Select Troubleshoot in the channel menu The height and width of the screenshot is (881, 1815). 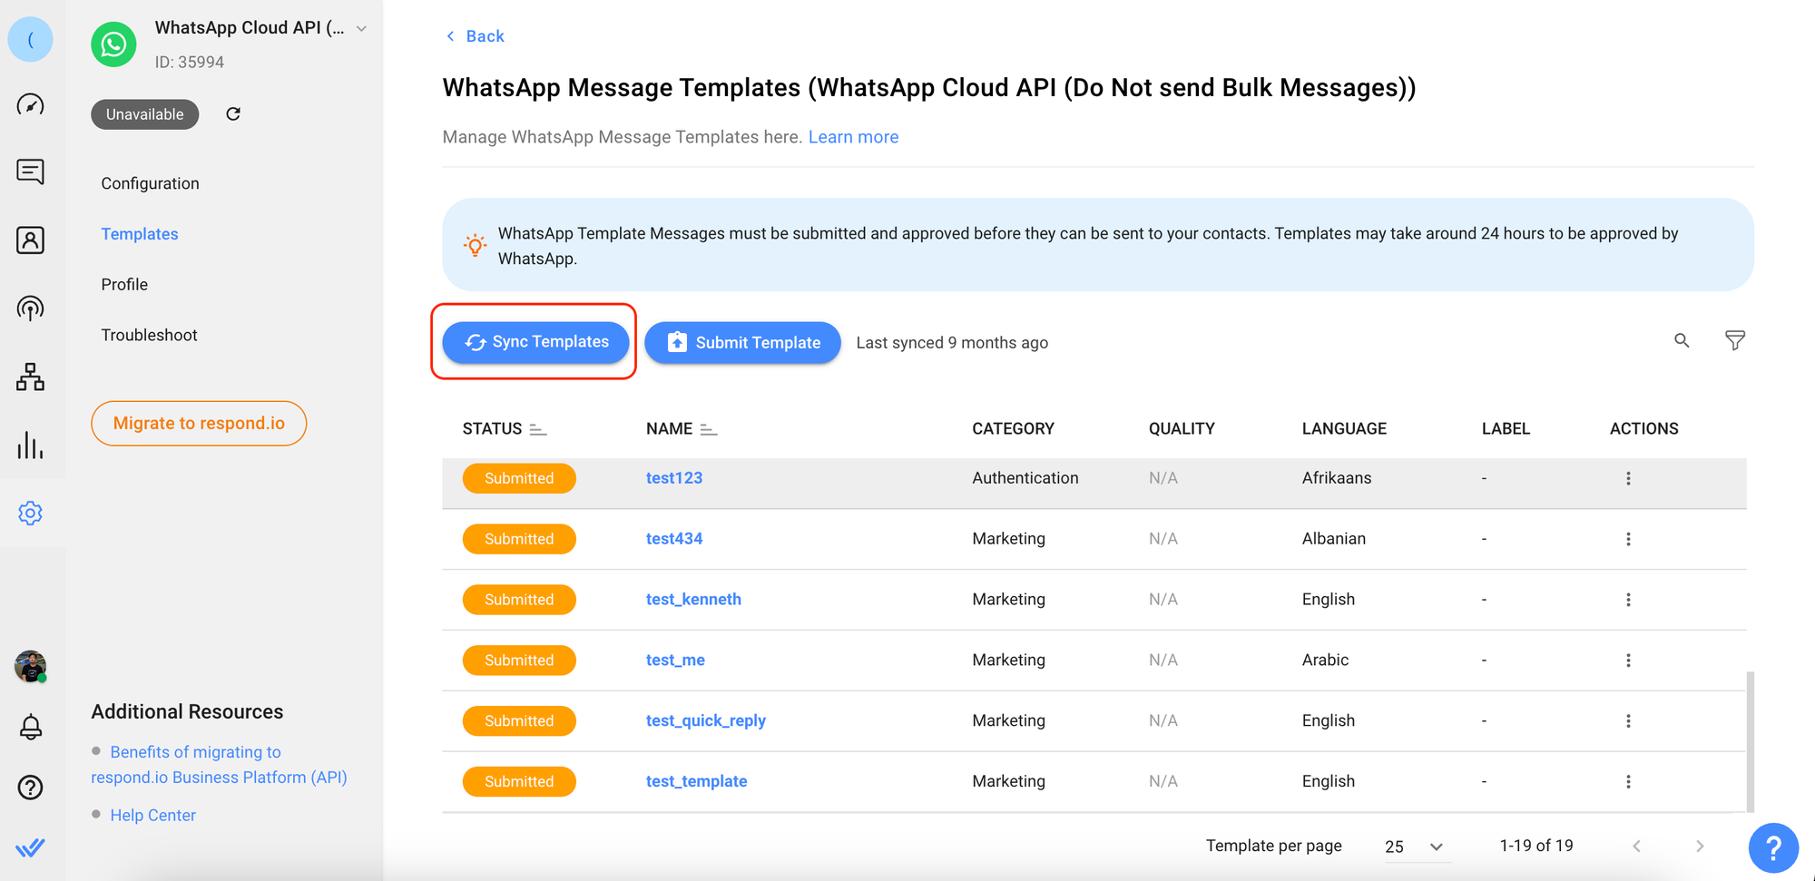[x=149, y=335]
